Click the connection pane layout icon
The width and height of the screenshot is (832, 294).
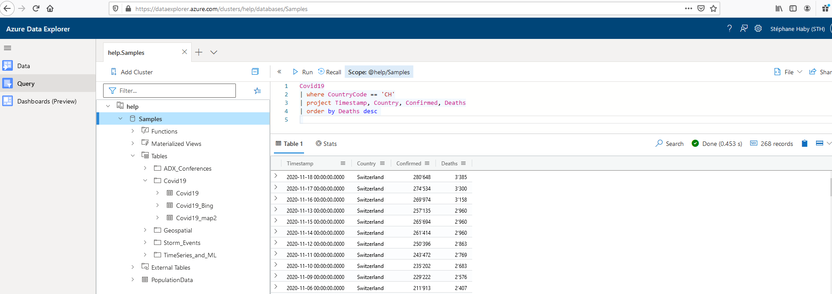click(x=255, y=72)
